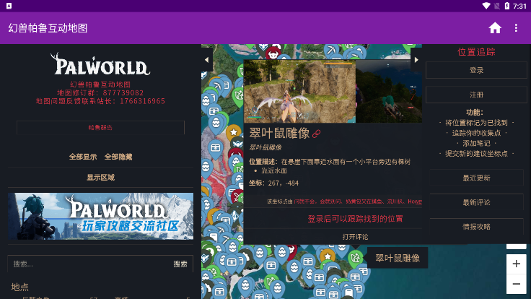Open the 最新评论 section

pos(476,202)
